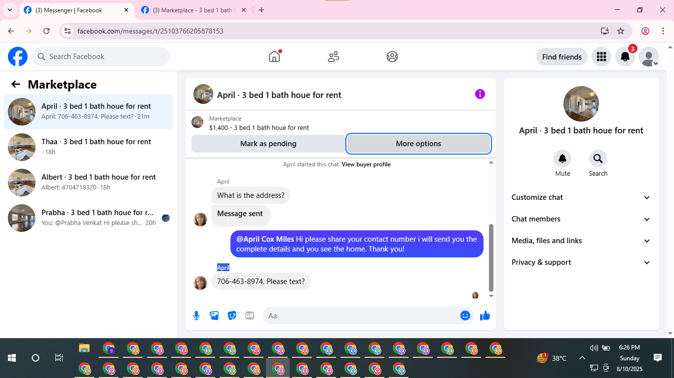Expand Media, files and links section
This screenshot has width=674, height=378.
pyautogui.click(x=581, y=241)
